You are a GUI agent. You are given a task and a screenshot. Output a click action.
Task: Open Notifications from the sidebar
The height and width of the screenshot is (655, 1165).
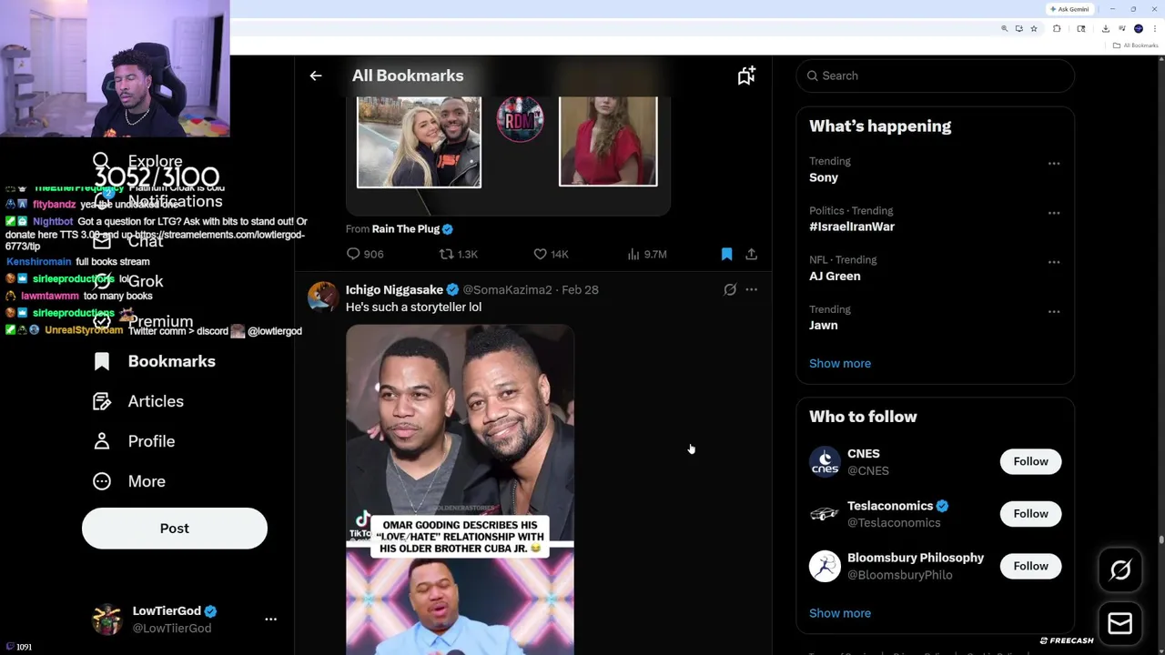pyautogui.click(x=157, y=201)
